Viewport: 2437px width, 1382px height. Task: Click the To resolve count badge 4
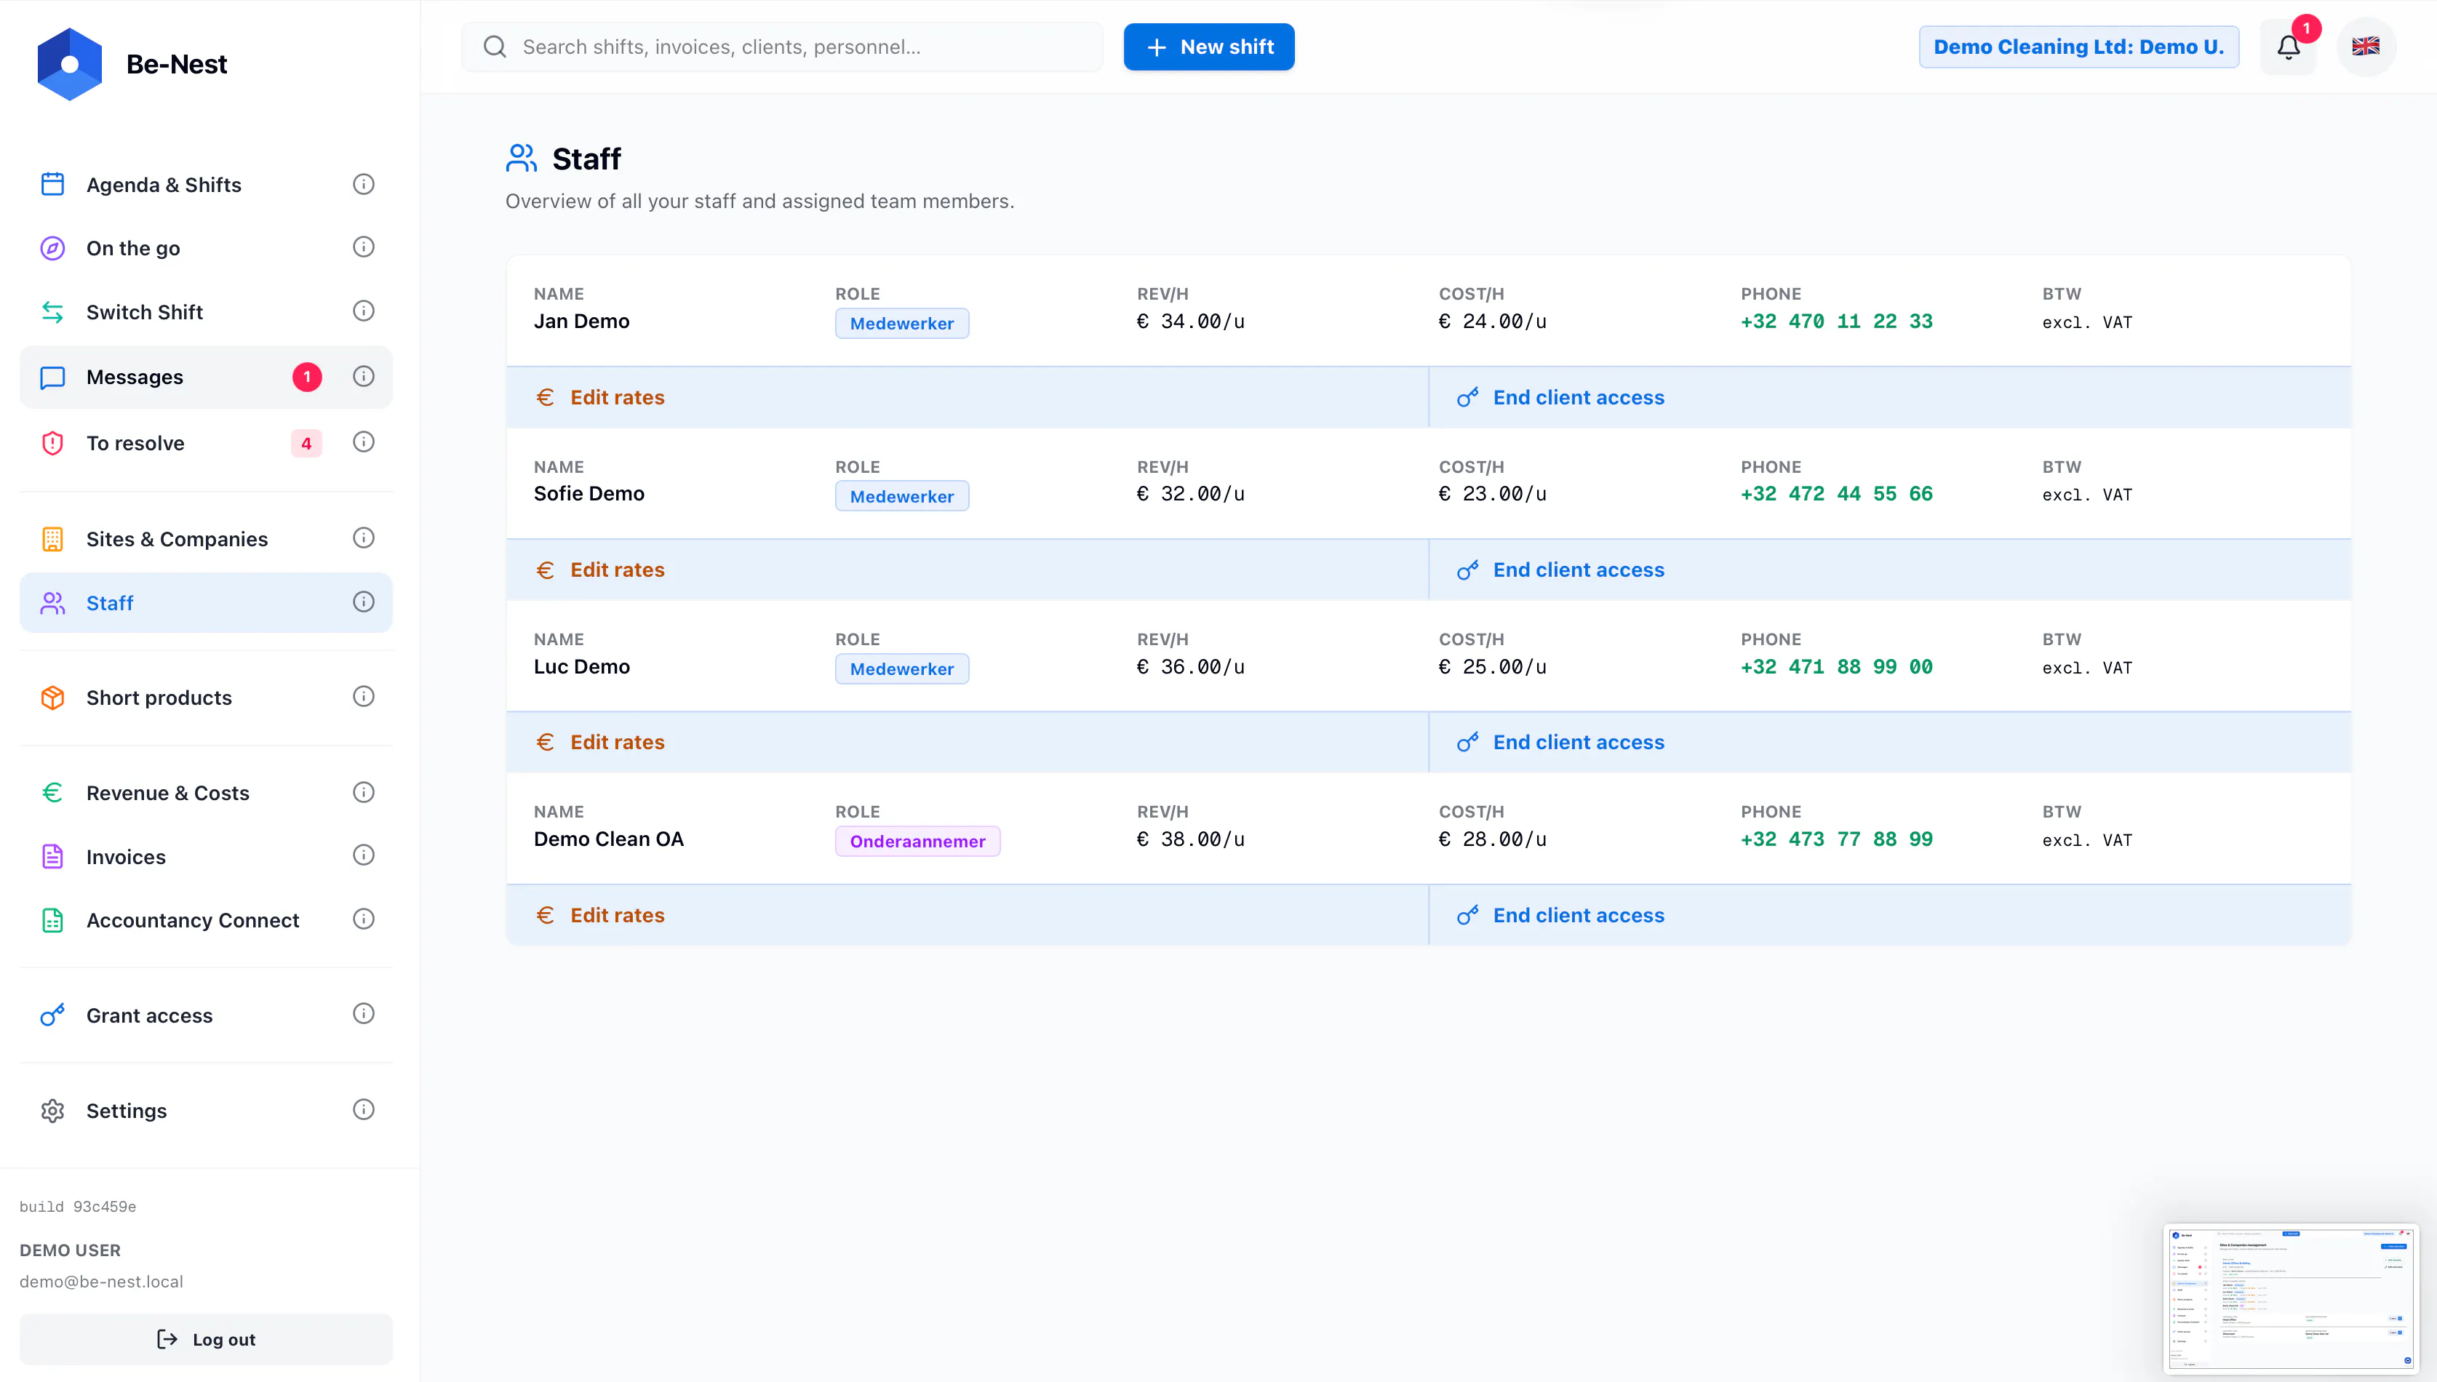tap(306, 443)
